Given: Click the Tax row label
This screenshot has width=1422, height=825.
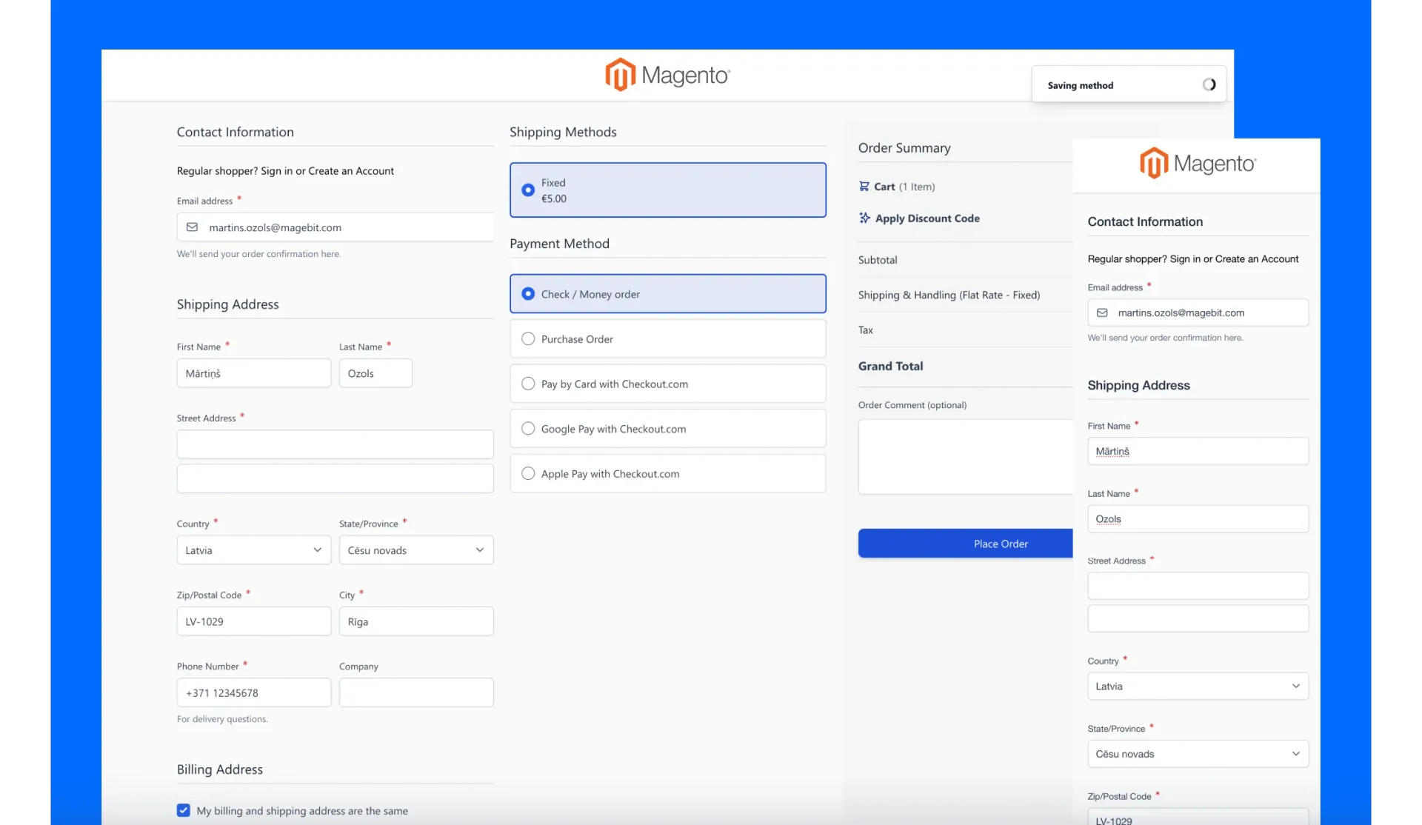Looking at the screenshot, I should point(865,330).
